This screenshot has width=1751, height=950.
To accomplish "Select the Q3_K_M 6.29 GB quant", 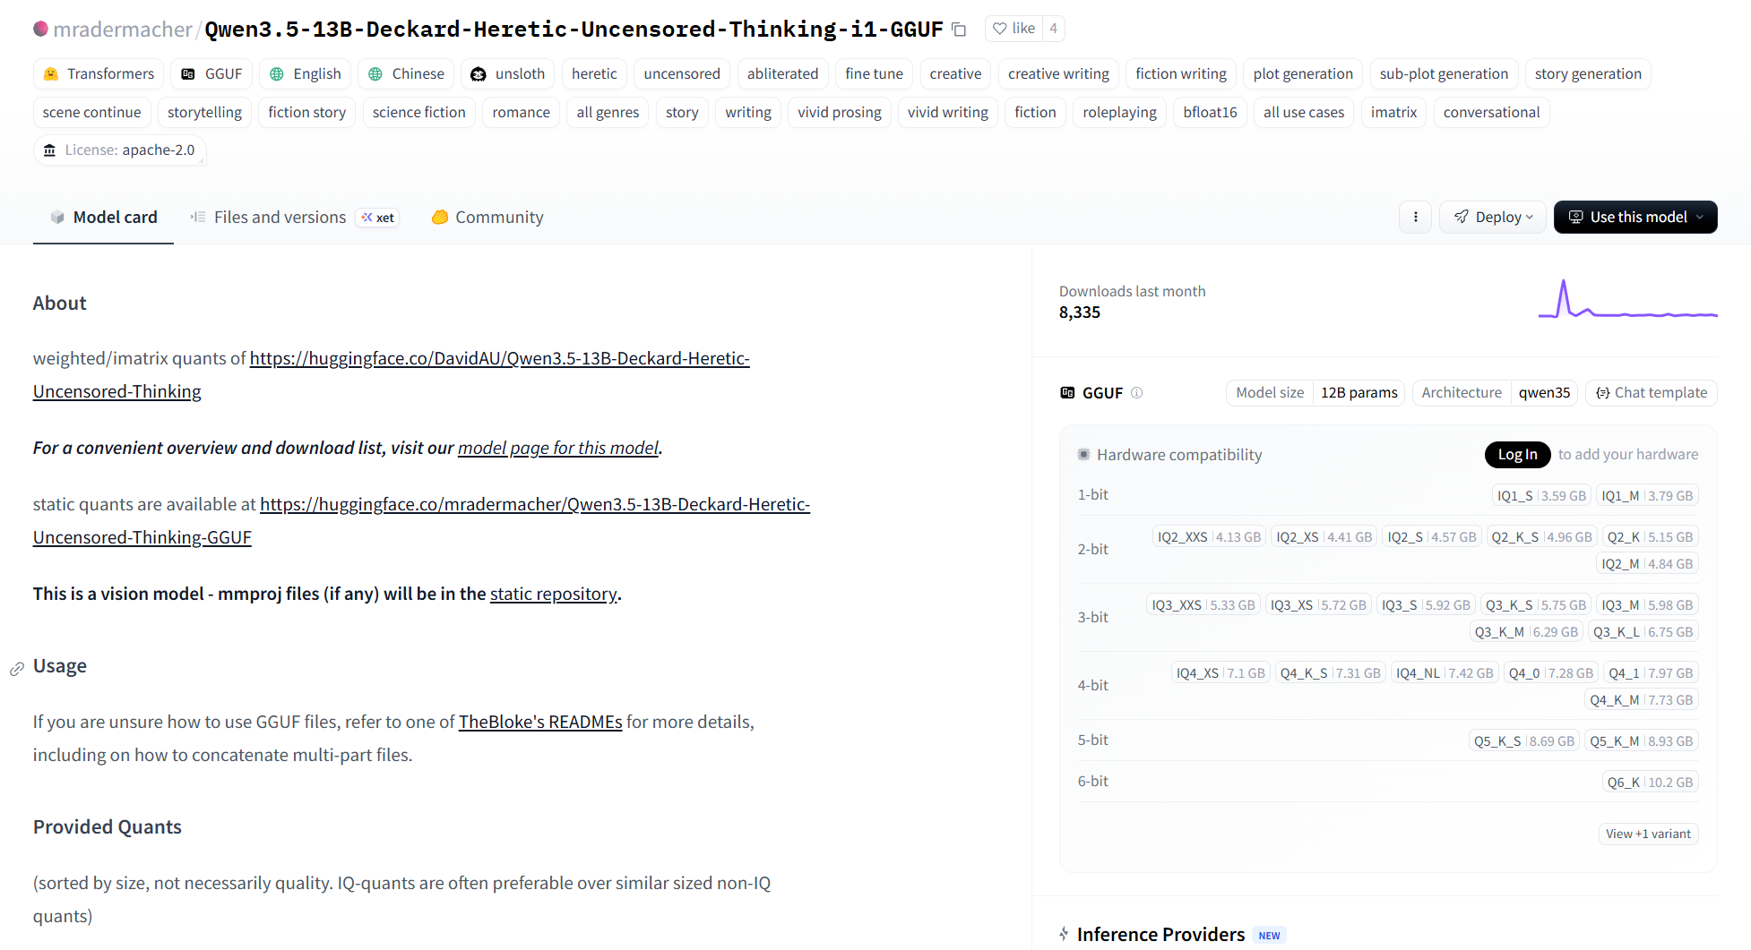I will pos(1526,632).
